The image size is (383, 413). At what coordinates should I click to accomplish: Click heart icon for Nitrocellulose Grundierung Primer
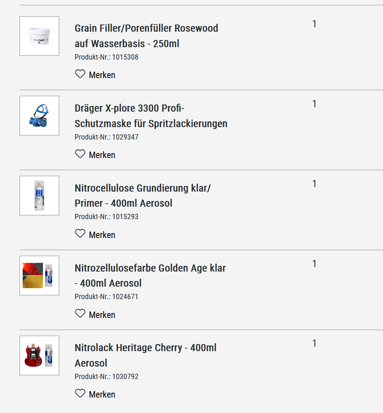click(x=80, y=233)
